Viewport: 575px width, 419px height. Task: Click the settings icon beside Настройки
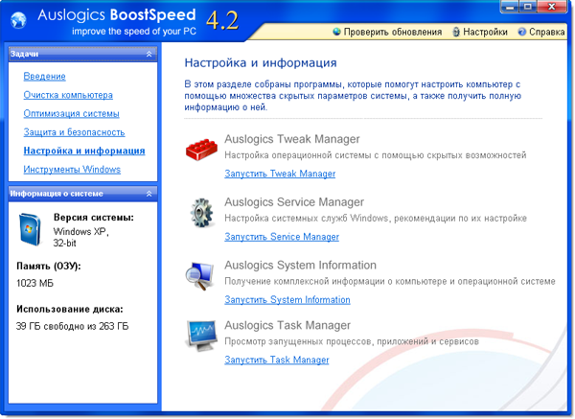(456, 32)
